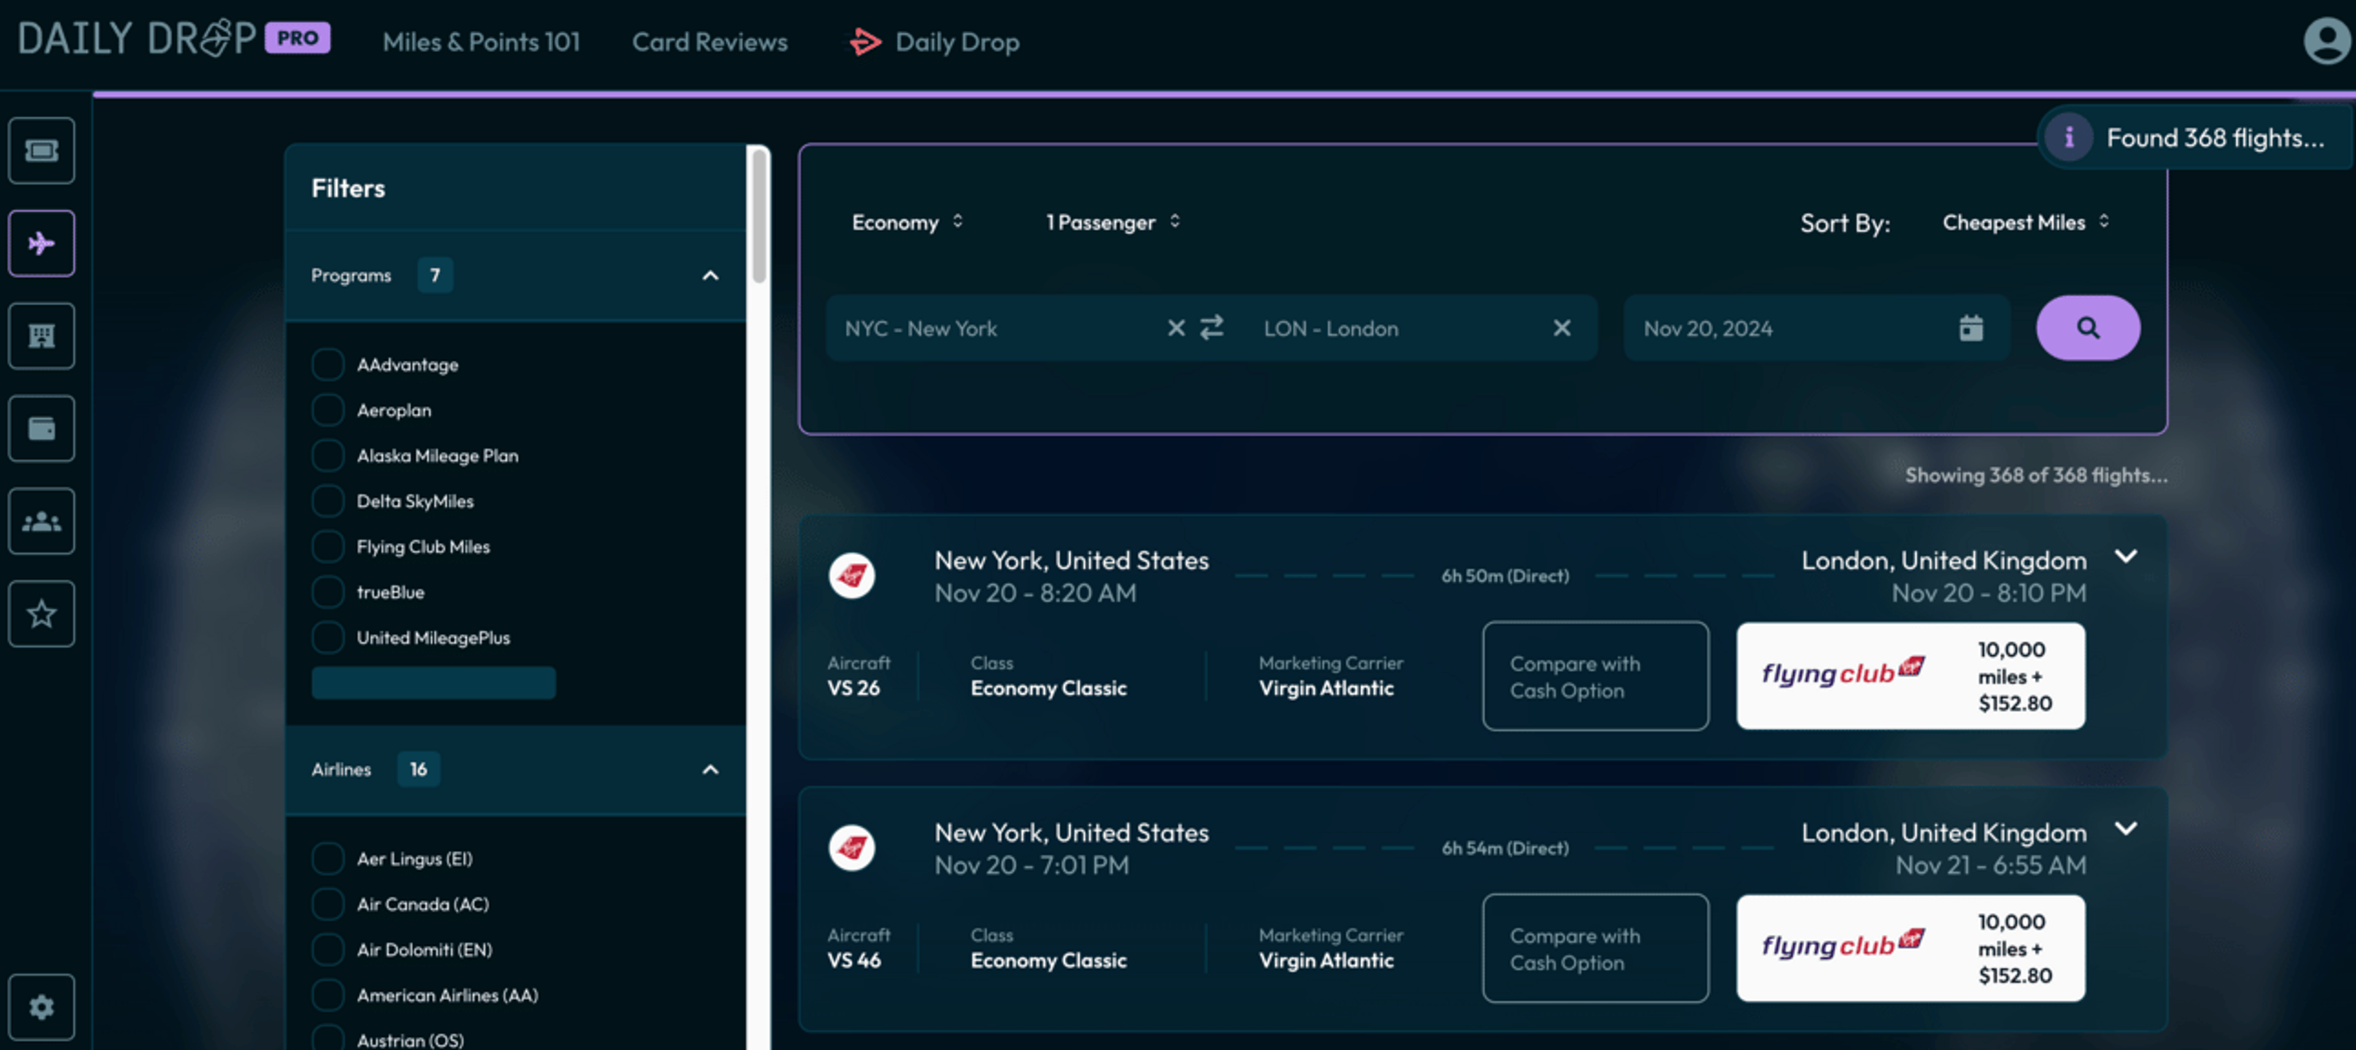Screen dimensions: 2356x1050
Task: Open the Economy cabin class dropdown
Action: (x=907, y=222)
